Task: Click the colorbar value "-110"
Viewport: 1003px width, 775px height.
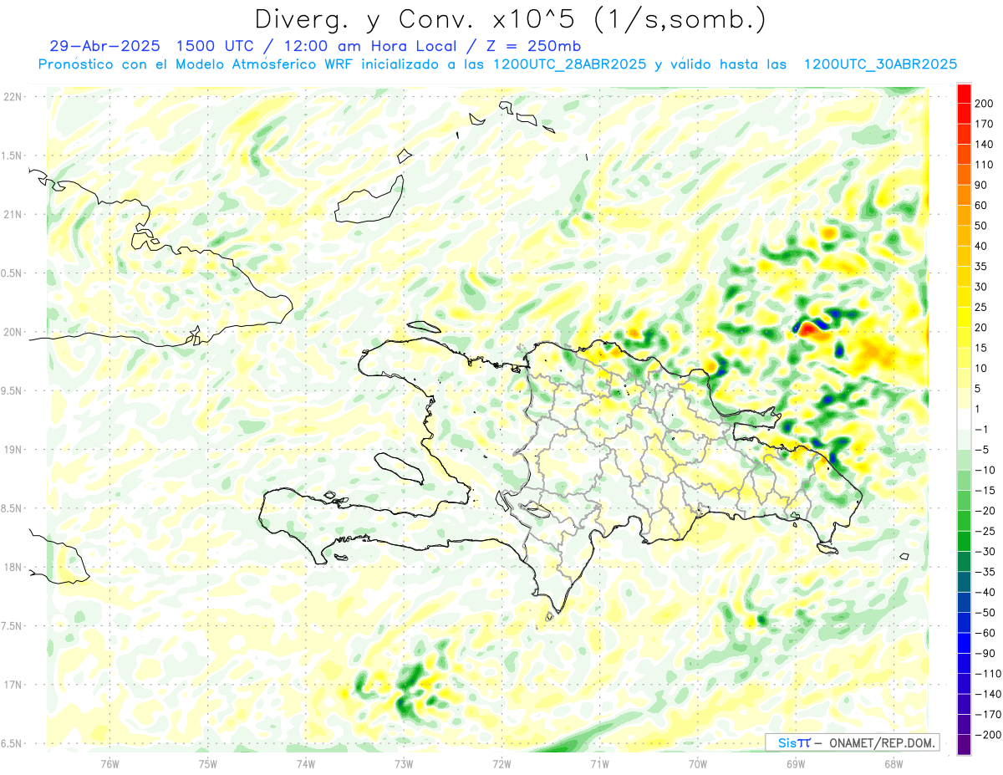Action: pyautogui.click(x=986, y=674)
